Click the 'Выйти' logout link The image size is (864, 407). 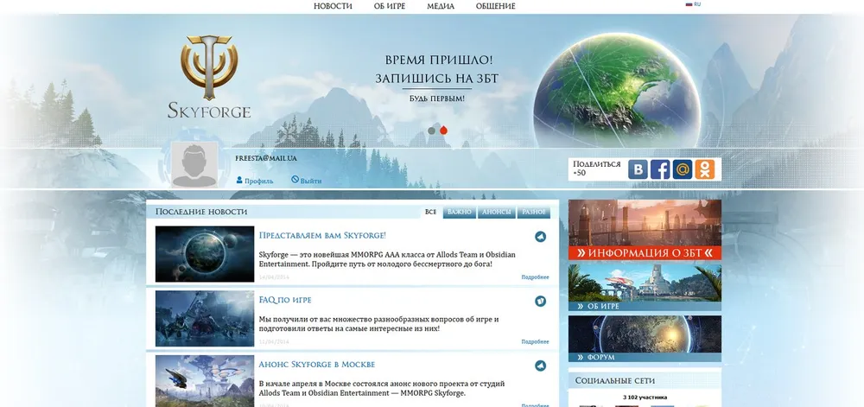pos(307,181)
